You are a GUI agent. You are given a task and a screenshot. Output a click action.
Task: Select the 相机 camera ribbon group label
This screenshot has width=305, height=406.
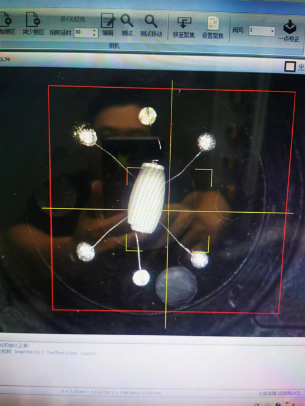tap(114, 46)
